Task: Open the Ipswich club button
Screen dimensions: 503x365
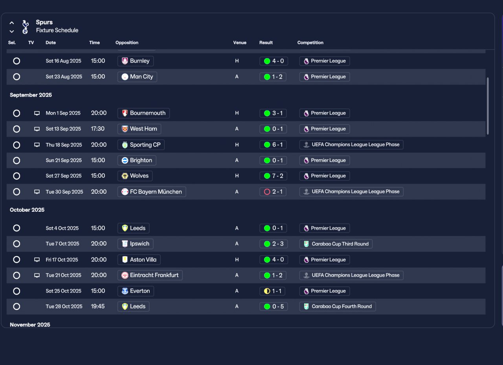Action: (135, 244)
